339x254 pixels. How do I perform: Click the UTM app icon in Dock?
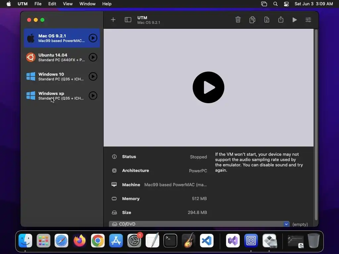pyautogui.click(x=251, y=240)
